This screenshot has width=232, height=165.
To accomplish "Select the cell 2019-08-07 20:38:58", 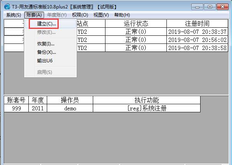I will click(197, 48).
